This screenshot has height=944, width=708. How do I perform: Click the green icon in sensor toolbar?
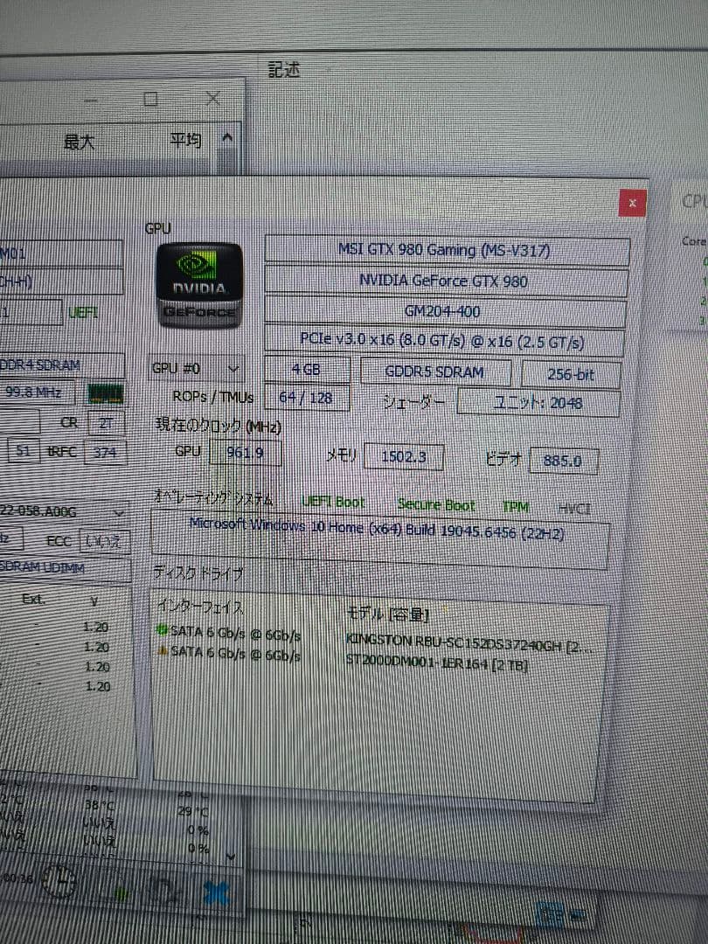[x=121, y=893]
